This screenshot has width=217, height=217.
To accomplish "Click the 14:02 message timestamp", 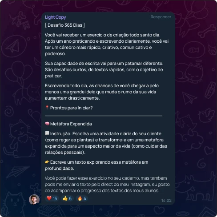I will [x=166, y=201].
